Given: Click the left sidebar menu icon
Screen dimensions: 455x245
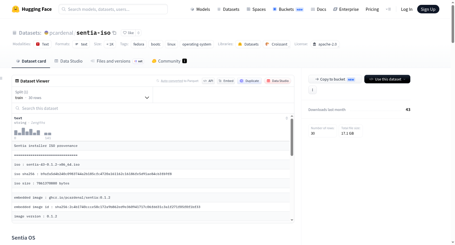Looking at the screenshot, I should pyautogui.click(x=1, y=78).
